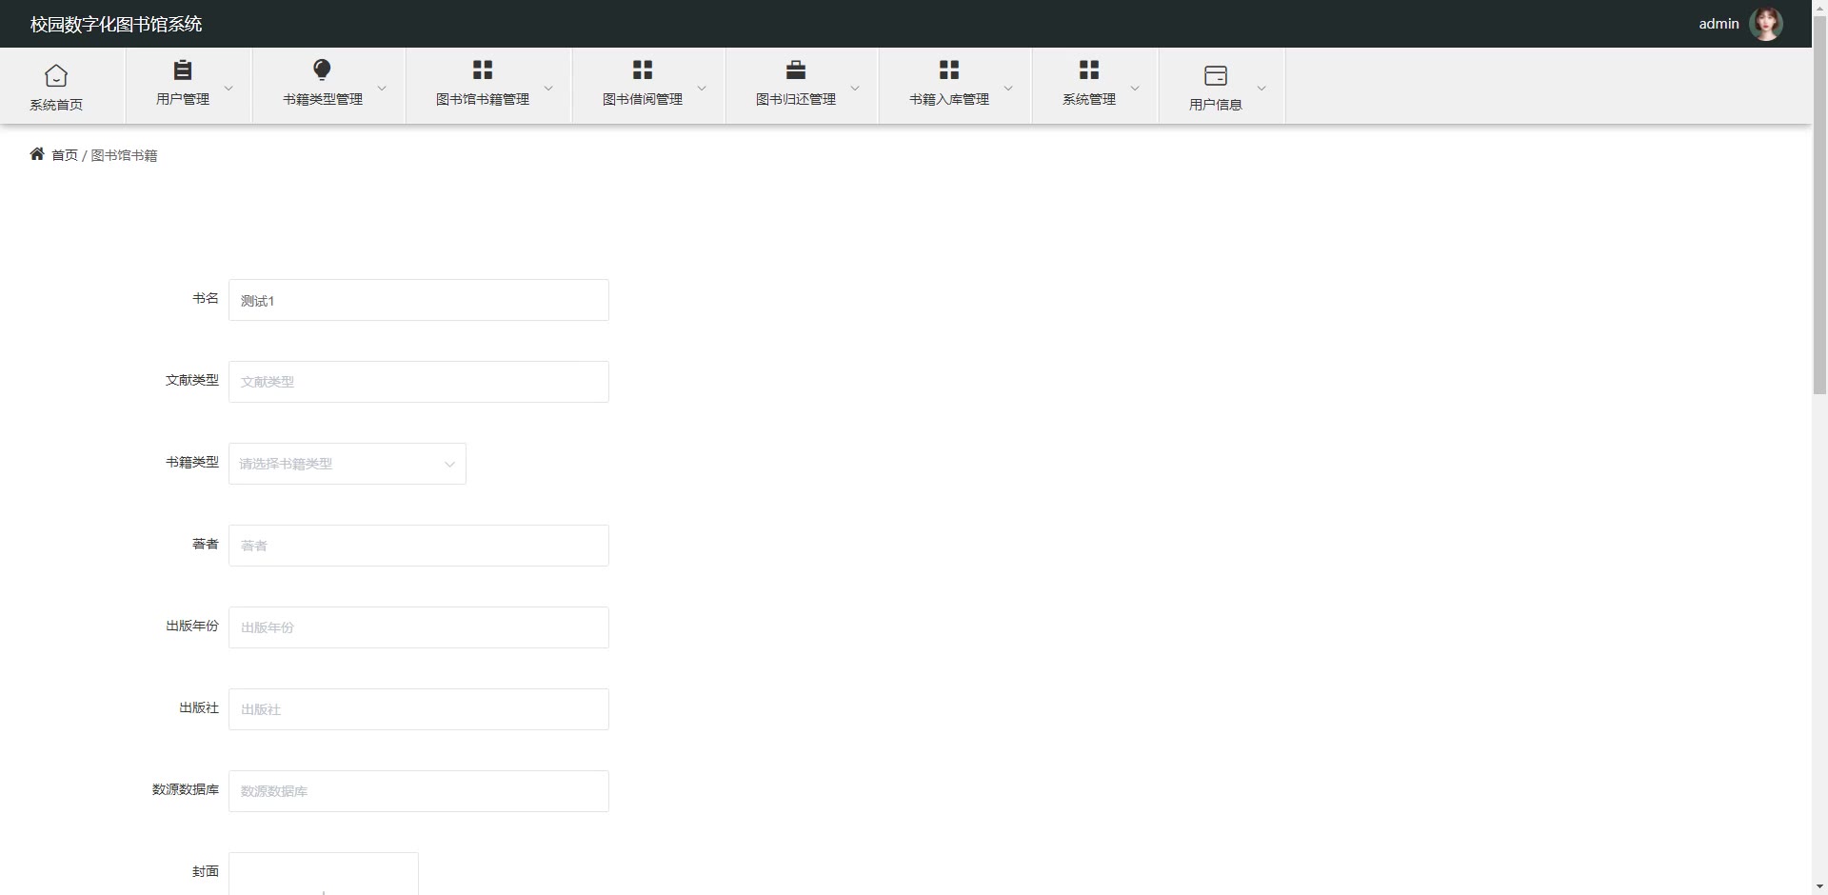Click the grid icon above 系统管理
The image size is (1828, 895).
(x=1089, y=70)
